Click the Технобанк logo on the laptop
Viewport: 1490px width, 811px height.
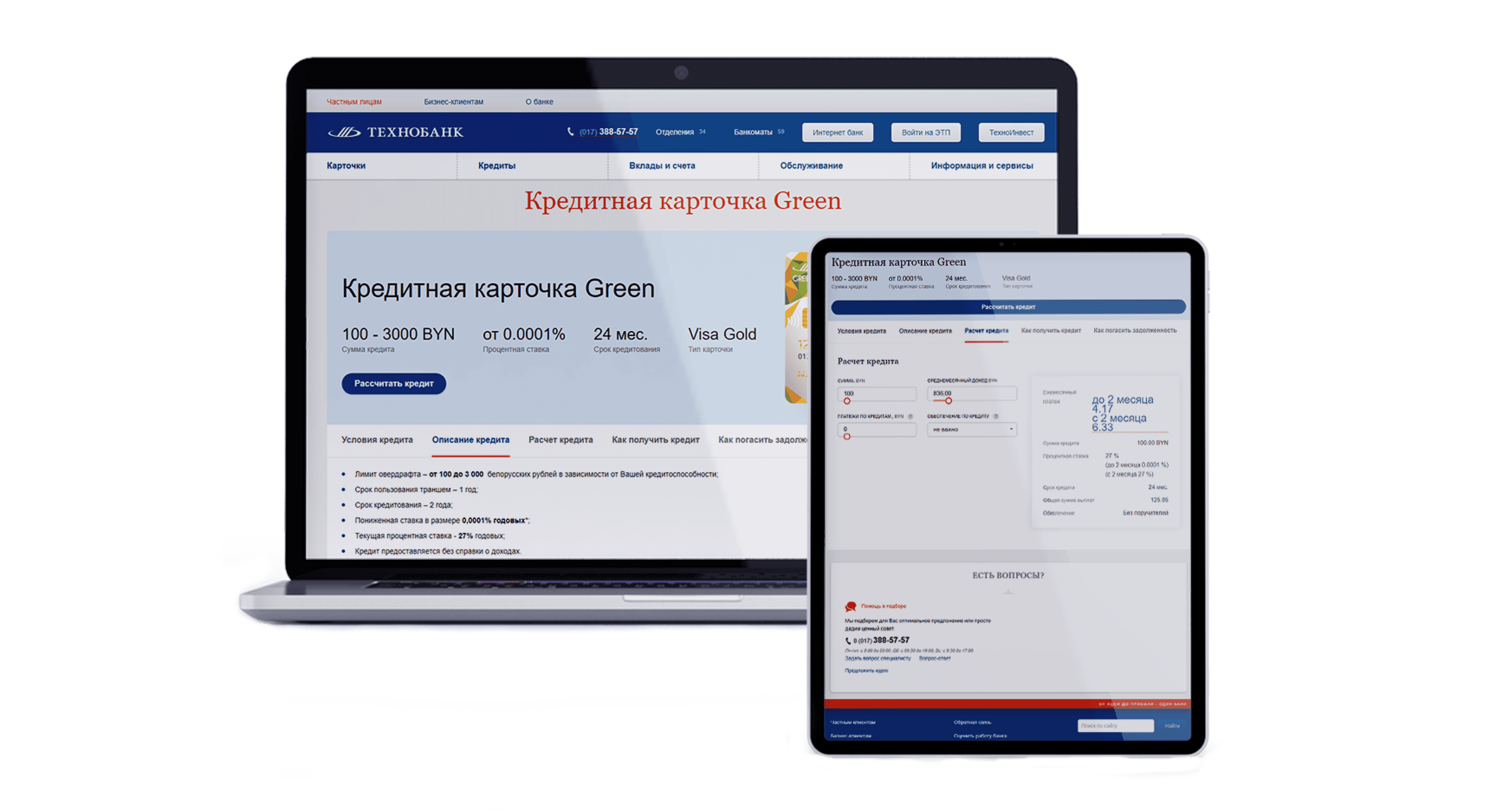click(x=395, y=133)
